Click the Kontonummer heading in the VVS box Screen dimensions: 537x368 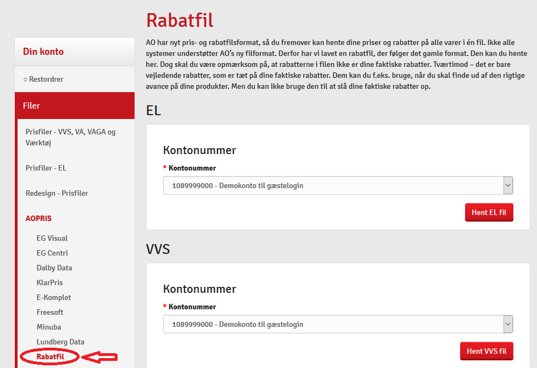200,289
